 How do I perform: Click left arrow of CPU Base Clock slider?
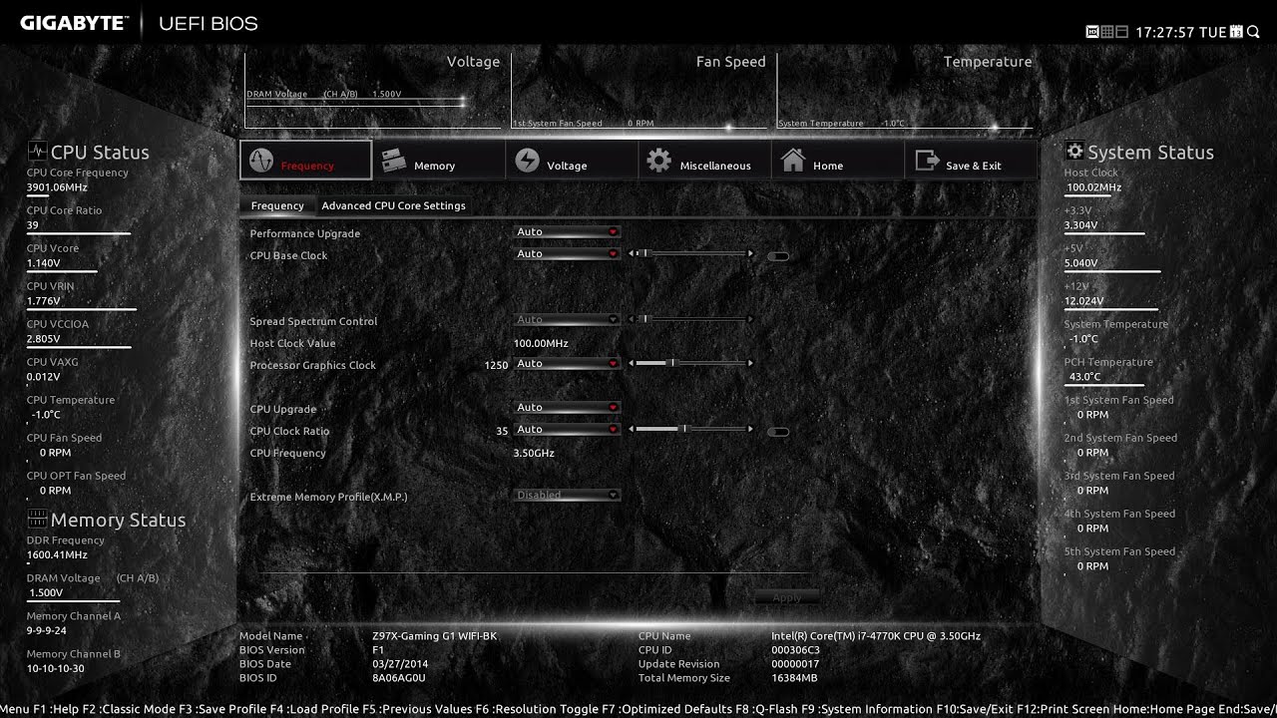tap(631, 253)
